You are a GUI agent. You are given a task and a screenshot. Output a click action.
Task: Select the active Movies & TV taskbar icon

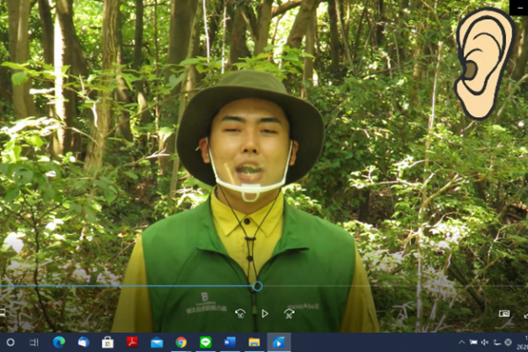click(278, 341)
